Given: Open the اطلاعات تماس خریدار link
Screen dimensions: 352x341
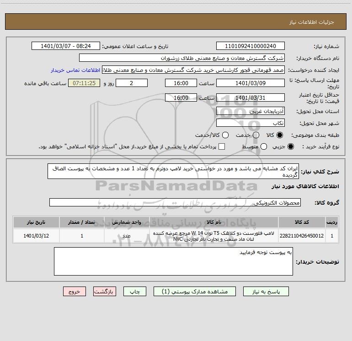Looking at the screenshot, I should [x=75, y=70].
